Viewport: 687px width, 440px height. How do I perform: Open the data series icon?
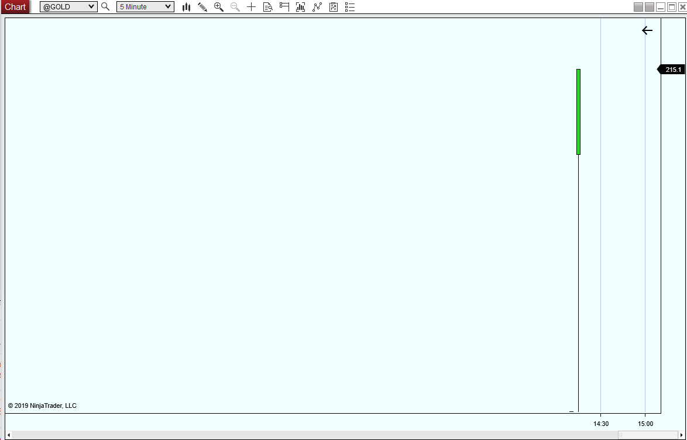click(x=300, y=6)
